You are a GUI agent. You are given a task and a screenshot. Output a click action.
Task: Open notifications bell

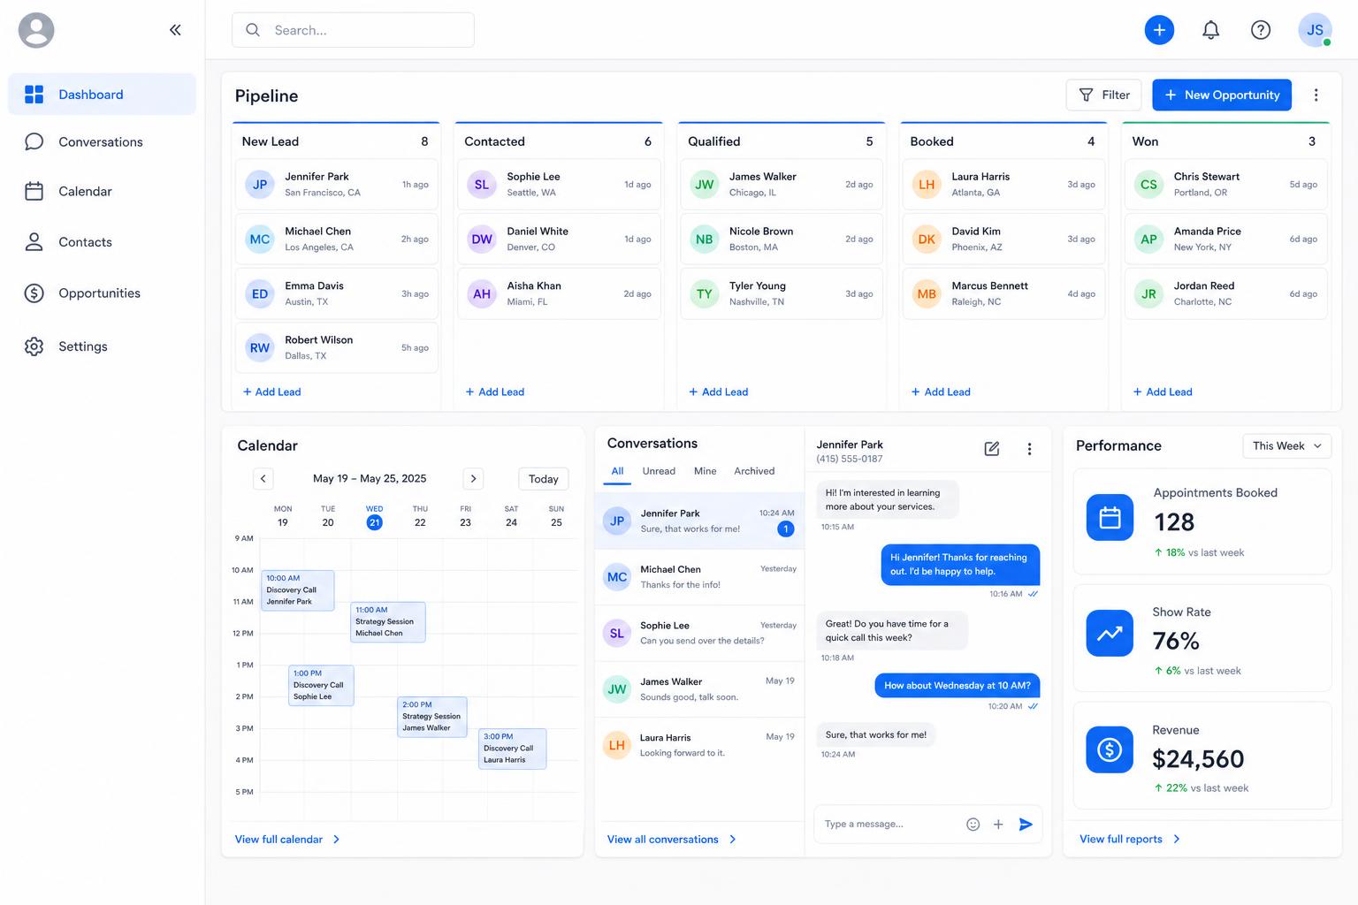pos(1210,30)
